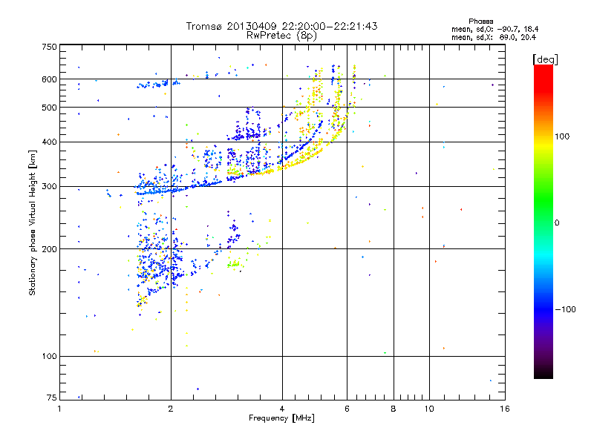This screenshot has height=445, width=594.
Task: Click the '-100' colorbar tick label
Action: coord(565,309)
